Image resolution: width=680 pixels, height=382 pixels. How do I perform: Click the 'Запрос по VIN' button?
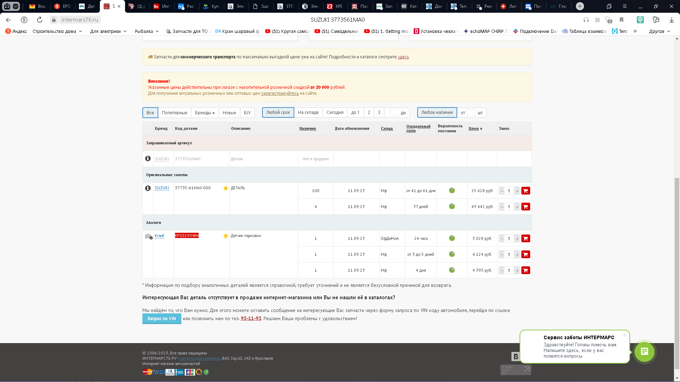click(161, 319)
